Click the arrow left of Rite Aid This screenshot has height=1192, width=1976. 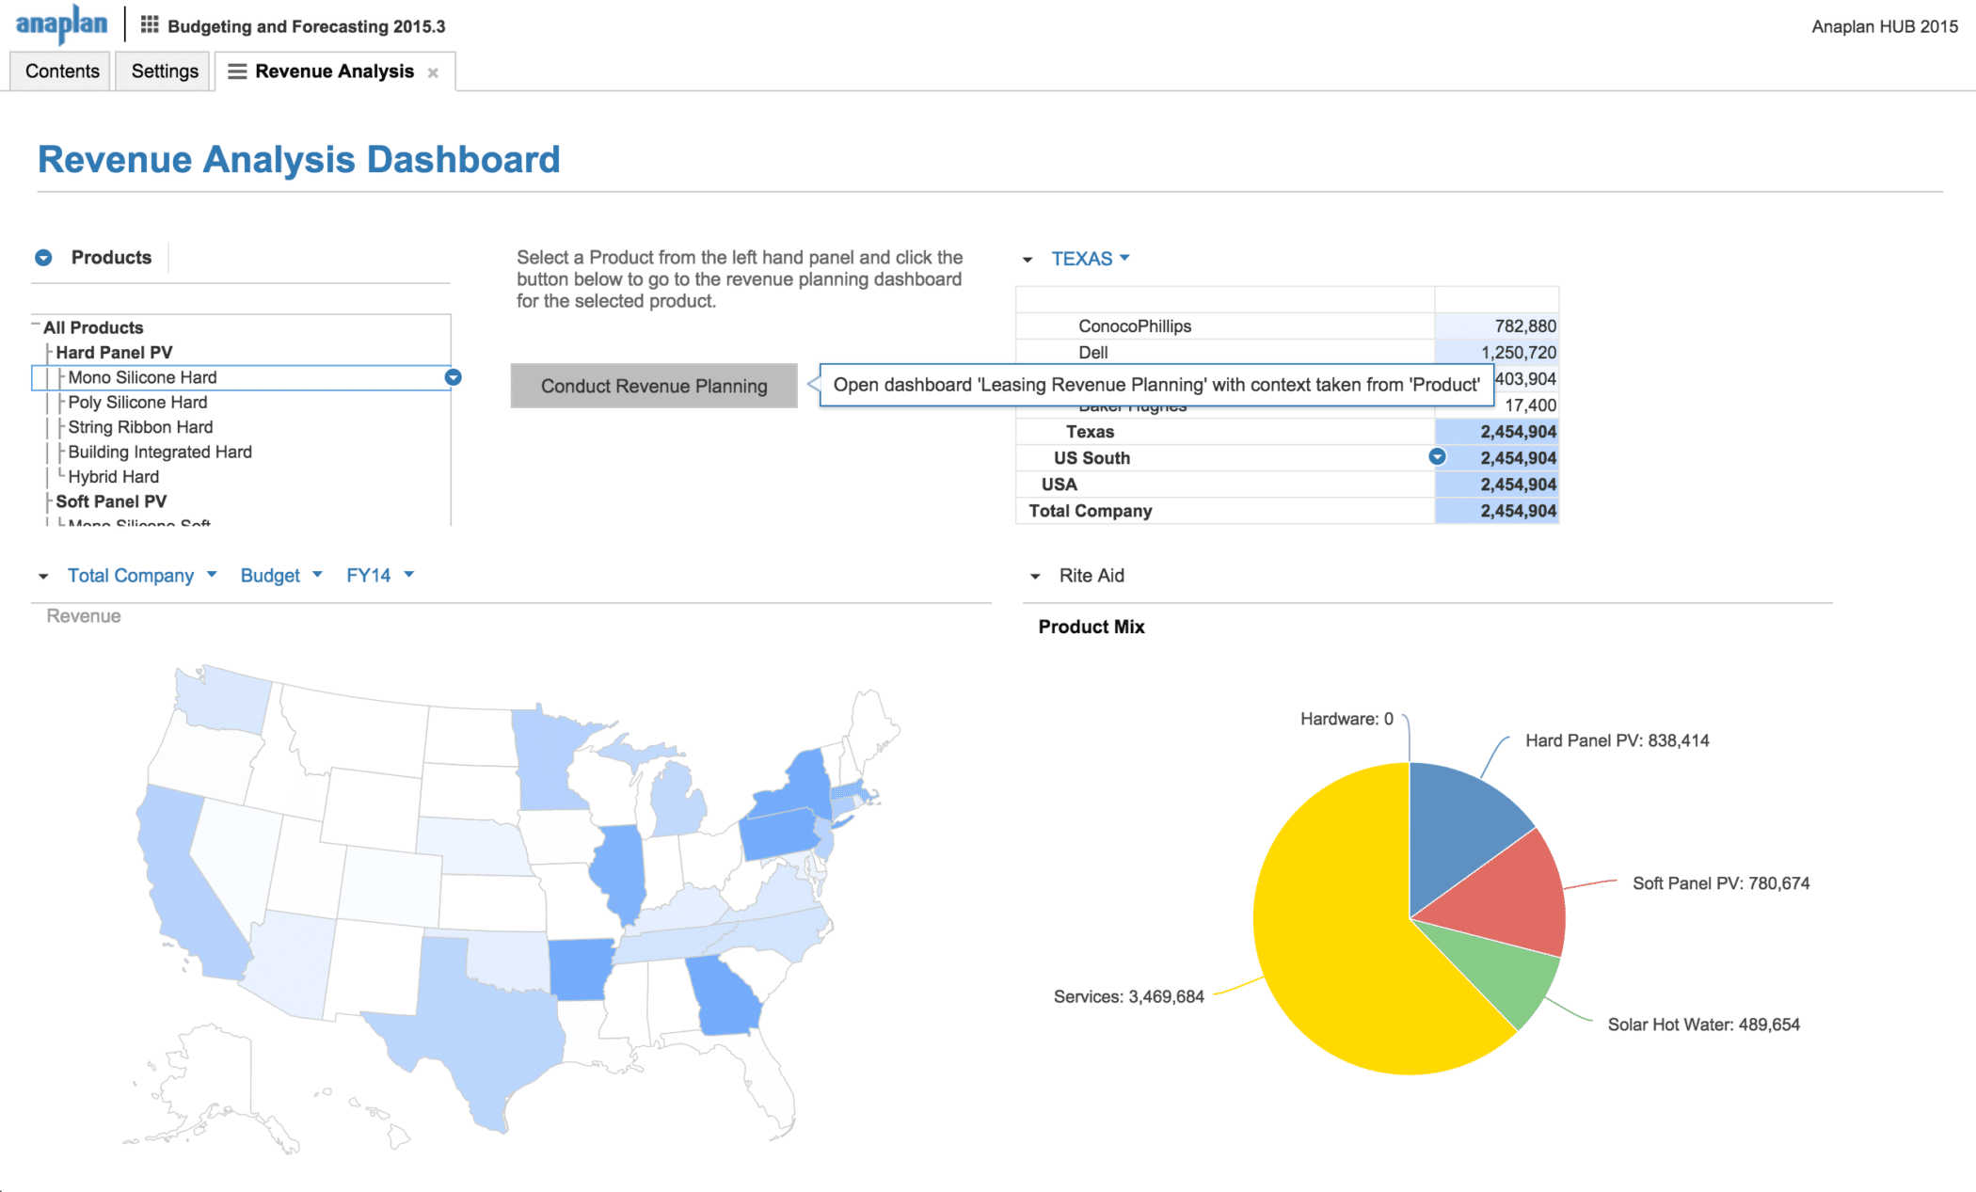pyautogui.click(x=1035, y=576)
